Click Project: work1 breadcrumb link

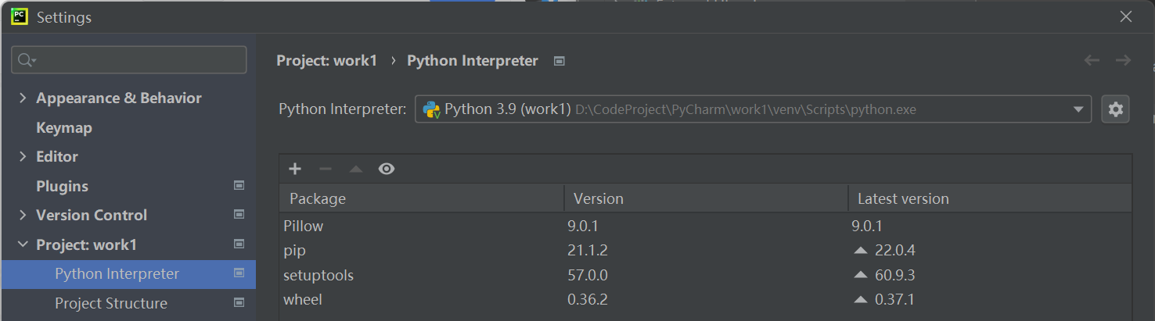click(327, 60)
